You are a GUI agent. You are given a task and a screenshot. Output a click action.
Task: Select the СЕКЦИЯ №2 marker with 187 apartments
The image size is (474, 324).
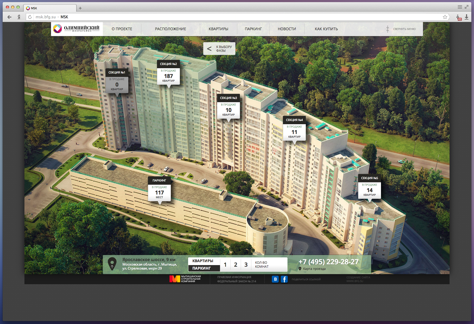point(168,72)
